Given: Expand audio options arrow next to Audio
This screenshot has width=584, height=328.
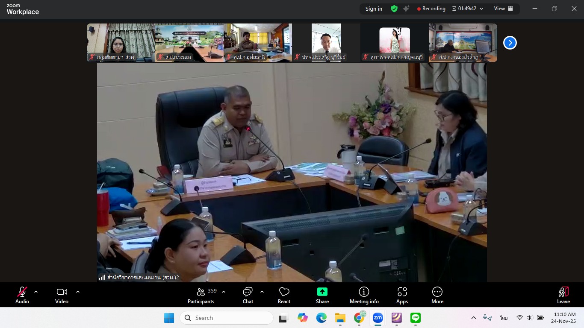Looking at the screenshot, I should point(36,292).
